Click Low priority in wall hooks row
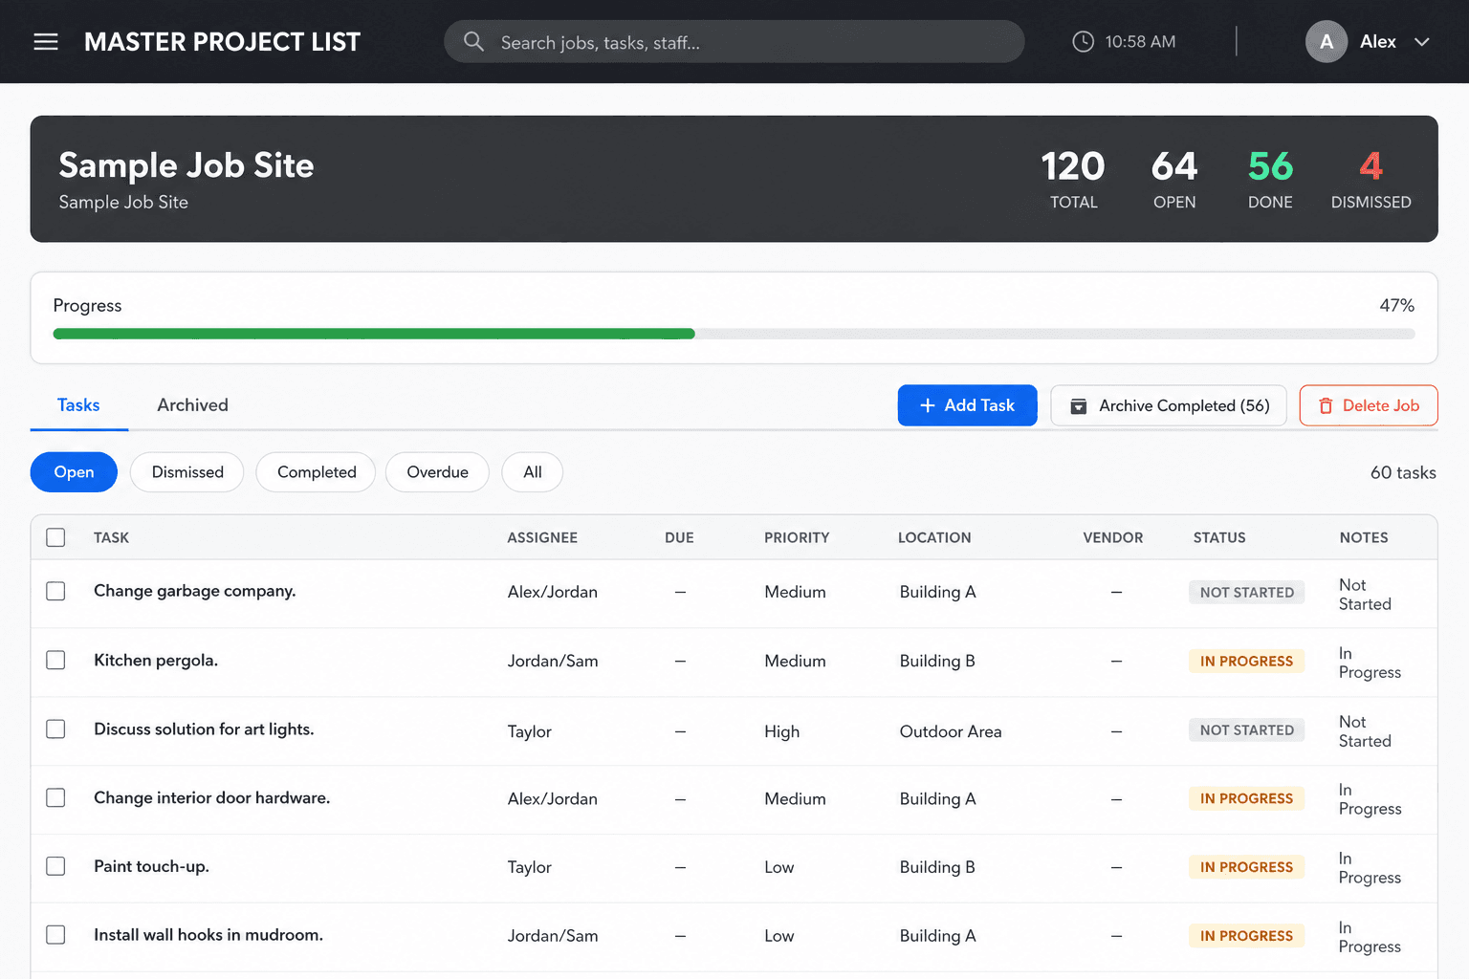The image size is (1469, 979). click(778, 936)
